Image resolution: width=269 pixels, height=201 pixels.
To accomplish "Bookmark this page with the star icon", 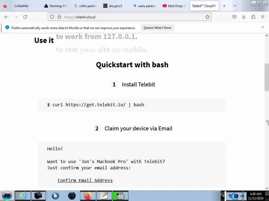I will click(208, 17).
